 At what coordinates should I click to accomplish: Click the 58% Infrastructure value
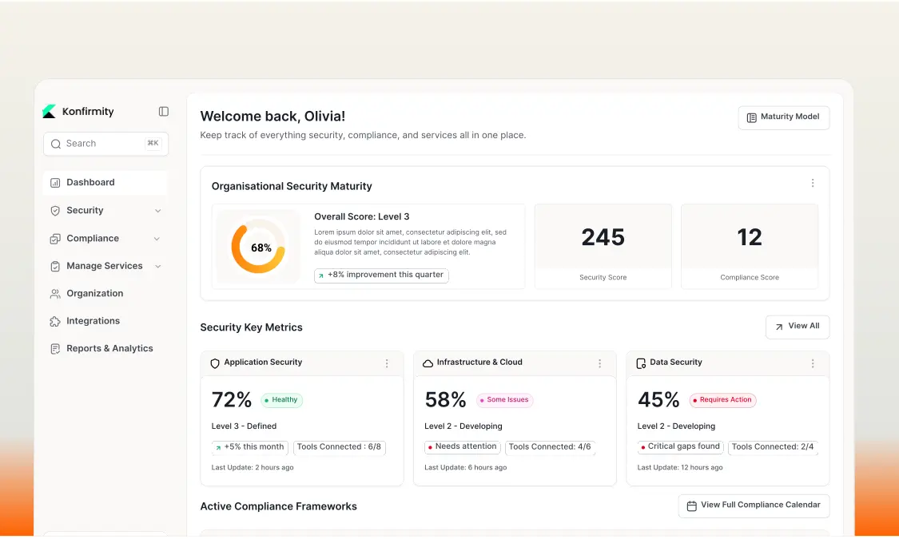pyautogui.click(x=445, y=400)
